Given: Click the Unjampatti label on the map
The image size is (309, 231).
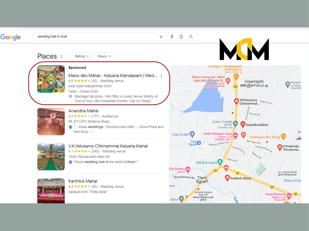Looking at the screenshot, I should 254,83.
